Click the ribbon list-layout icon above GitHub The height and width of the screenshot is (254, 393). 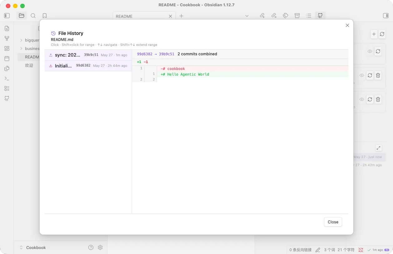point(7,88)
